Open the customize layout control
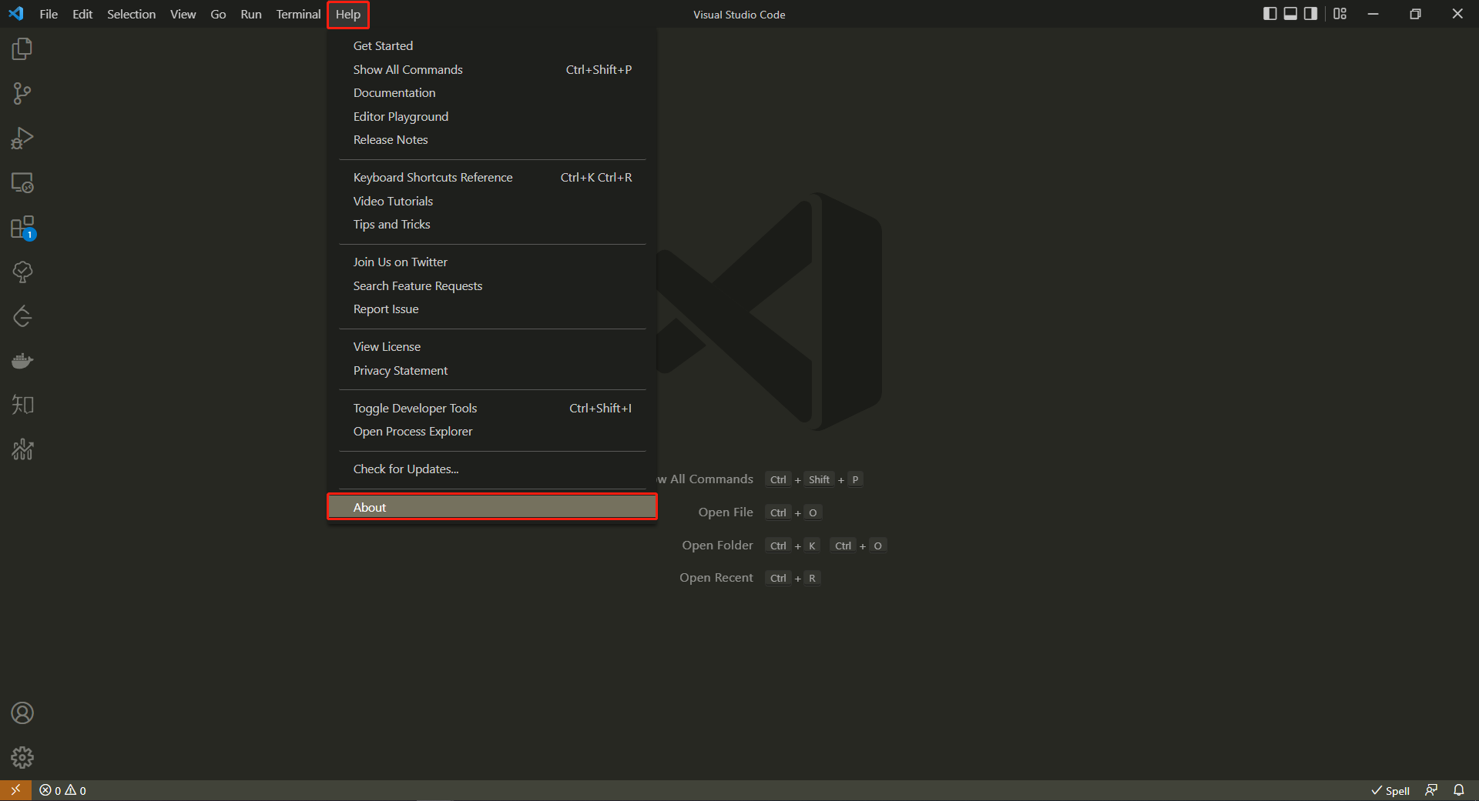This screenshot has width=1479, height=801. pyautogui.click(x=1340, y=14)
